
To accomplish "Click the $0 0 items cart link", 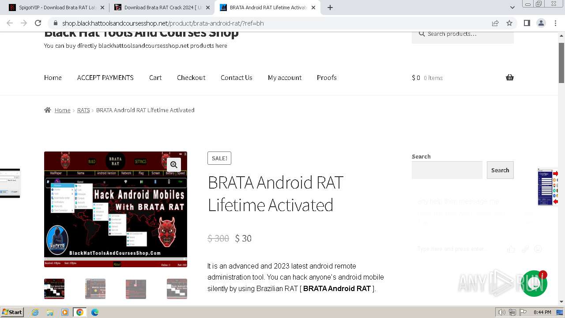I will pyautogui.click(x=427, y=78).
